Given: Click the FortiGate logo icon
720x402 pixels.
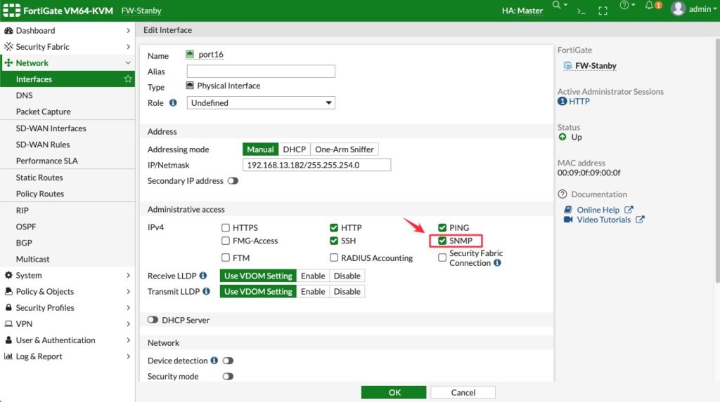Looking at the screenshot, I should tap(11, 10).
